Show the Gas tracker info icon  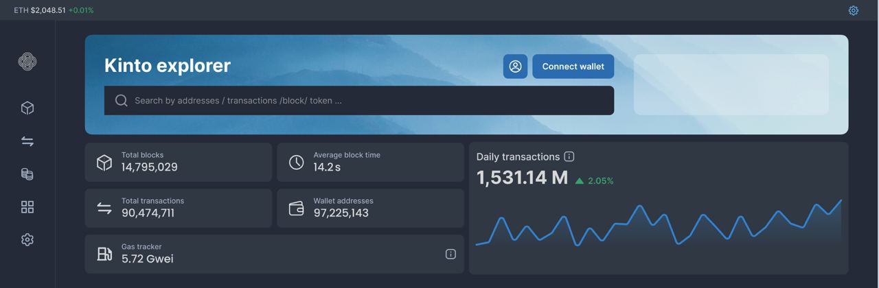point(450,254)
